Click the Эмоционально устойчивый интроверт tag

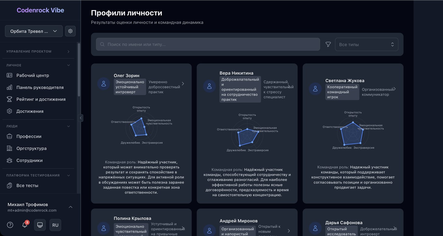coord(130,87)
